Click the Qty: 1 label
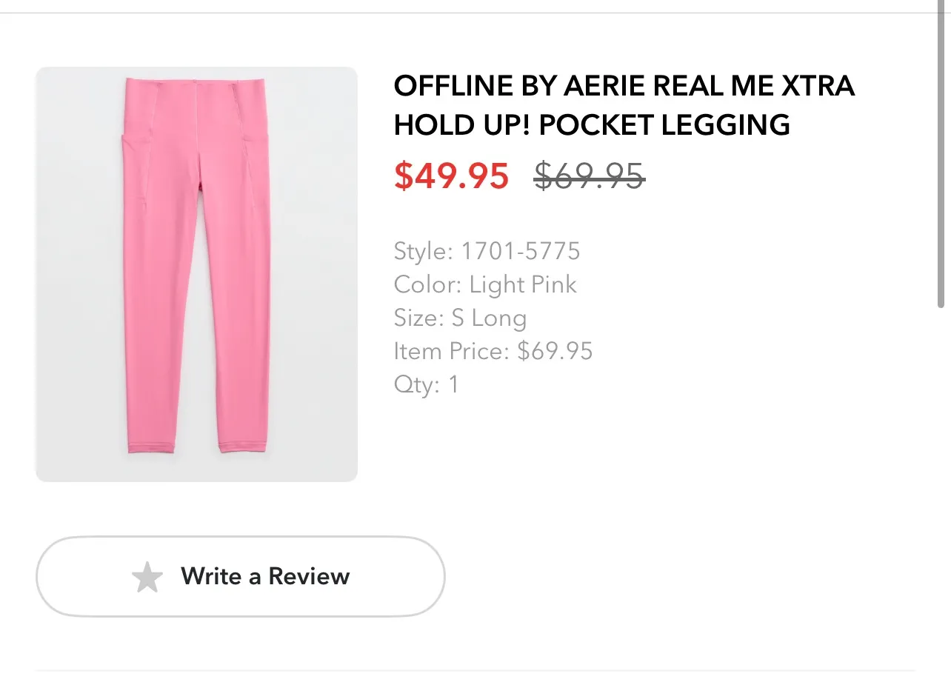This screenshot has height=685, width=951. [x=426, y=384]
